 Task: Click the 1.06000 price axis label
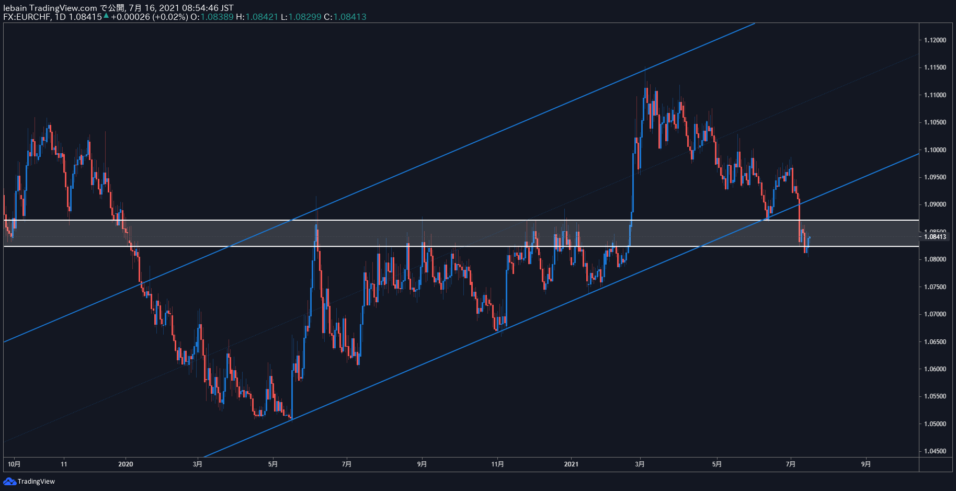tap(935, 369)
